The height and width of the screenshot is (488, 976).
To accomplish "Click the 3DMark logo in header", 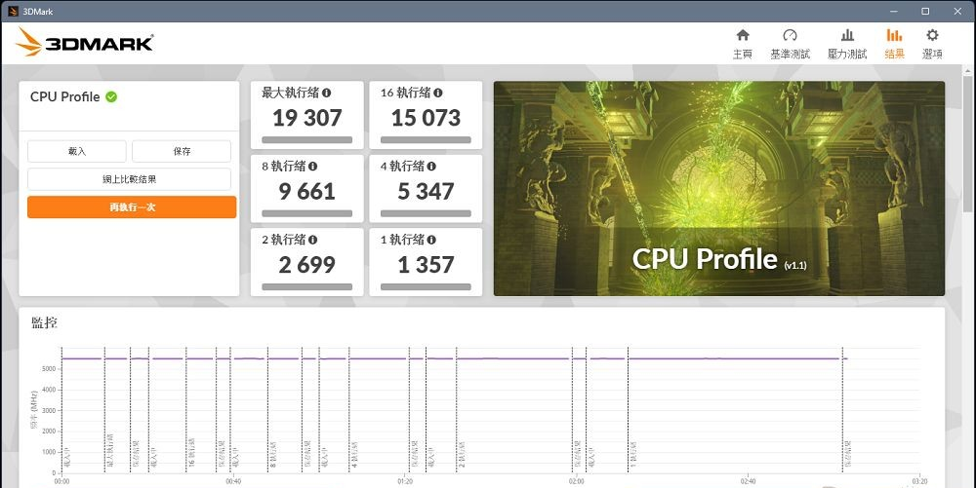I will click(85, 43).
